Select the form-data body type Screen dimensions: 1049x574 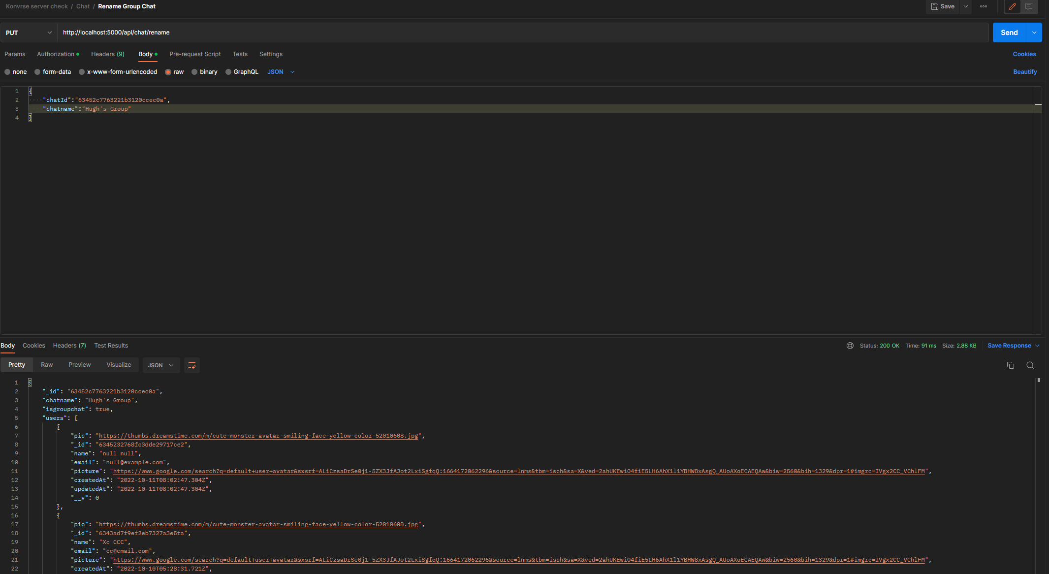coord(53,72)
